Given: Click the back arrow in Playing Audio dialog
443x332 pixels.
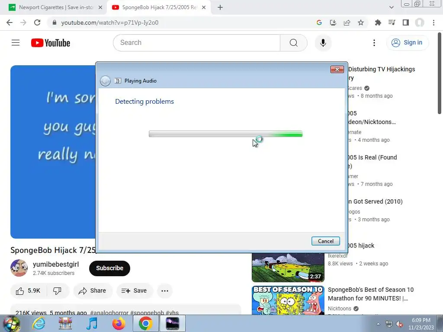Looking at the screenshot, I should (106, 81).
